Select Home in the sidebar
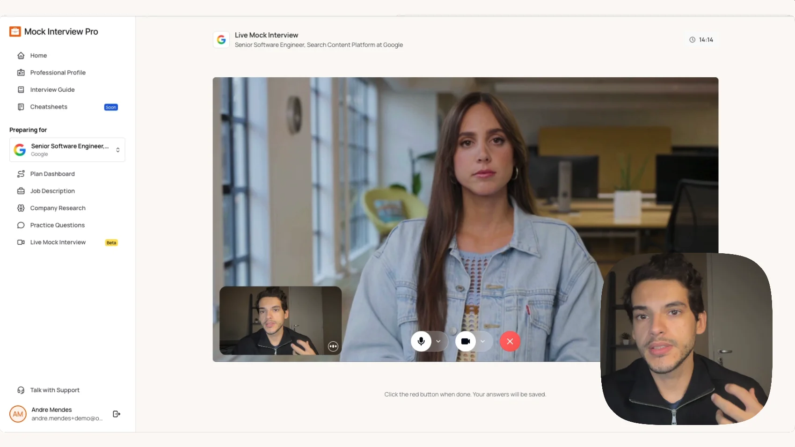Screen dimensions: 795x447 [38, 55]
